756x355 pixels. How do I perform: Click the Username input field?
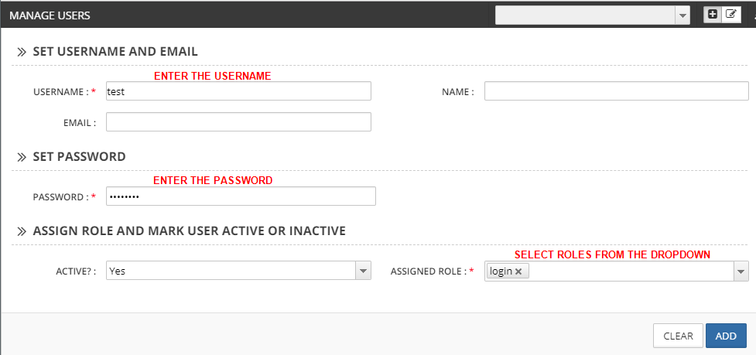pos(238,91)
